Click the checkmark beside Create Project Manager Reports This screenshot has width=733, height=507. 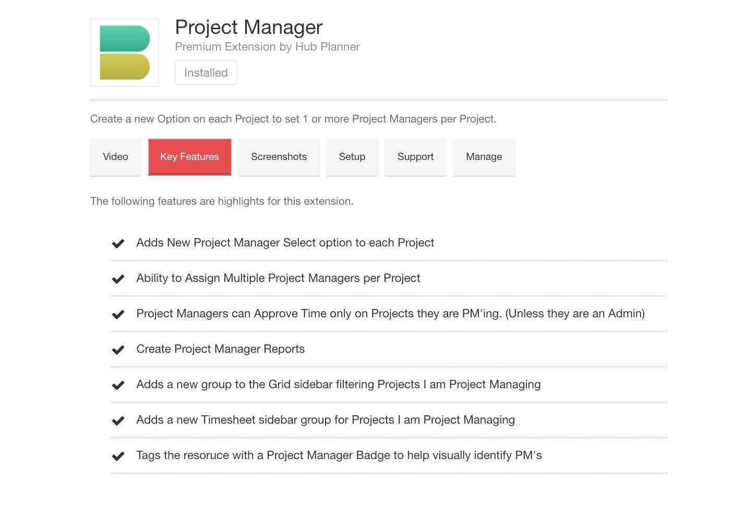pyautogui.click(x=118, y=349)
